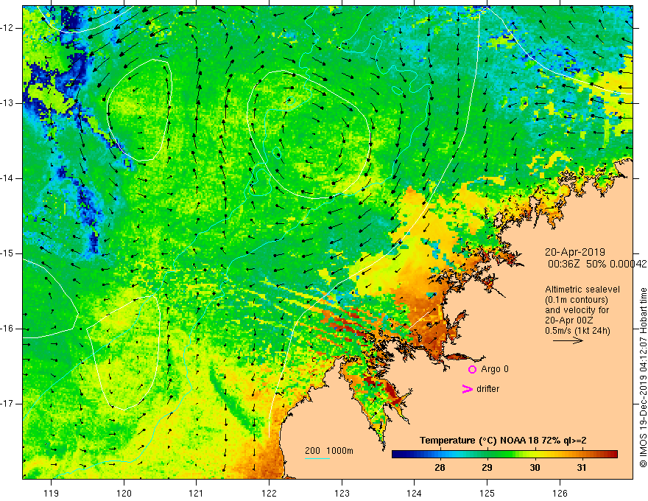This screenshot has width=648, height=501.
Task: Click the 'Argo 0' legend label
Action: point(495,369)
